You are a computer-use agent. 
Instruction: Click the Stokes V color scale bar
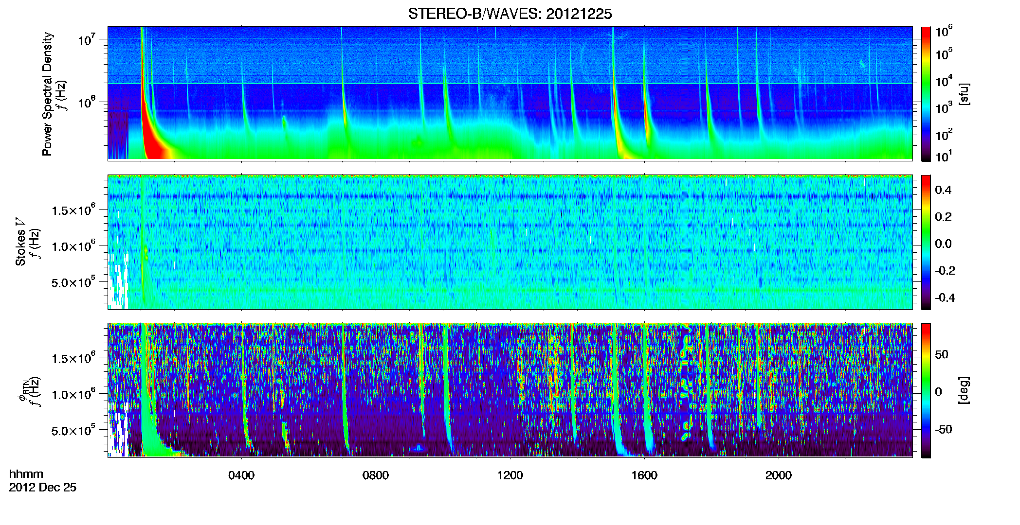[x=926, y=243]
